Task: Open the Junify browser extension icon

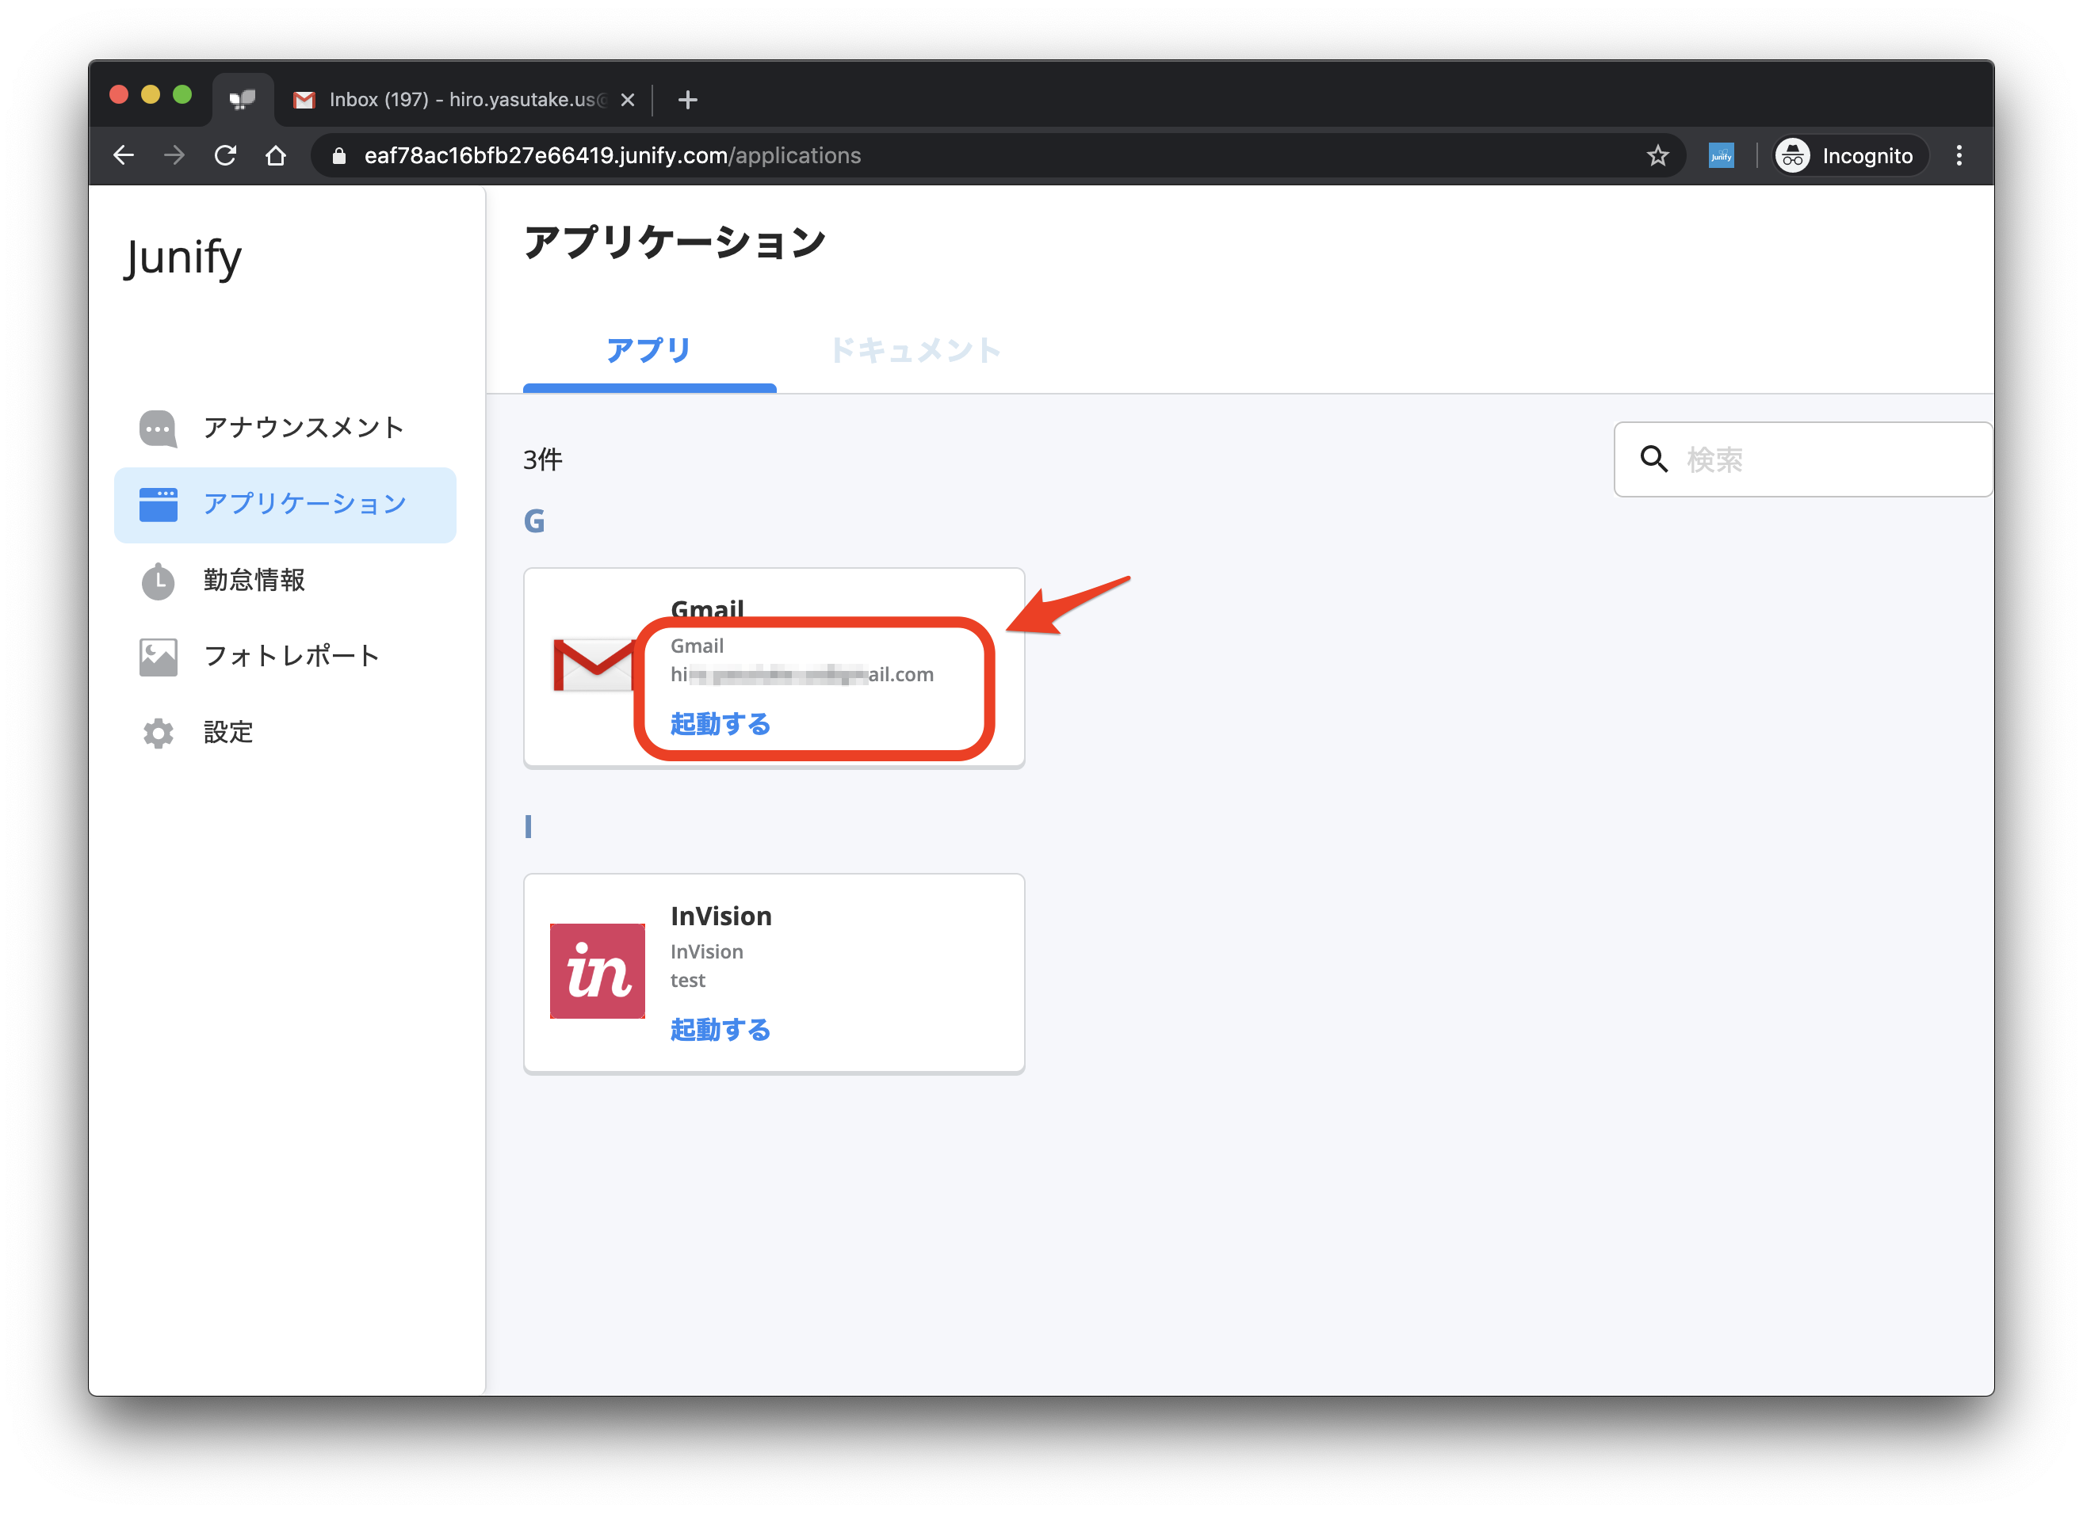Action: [1720, 155]
